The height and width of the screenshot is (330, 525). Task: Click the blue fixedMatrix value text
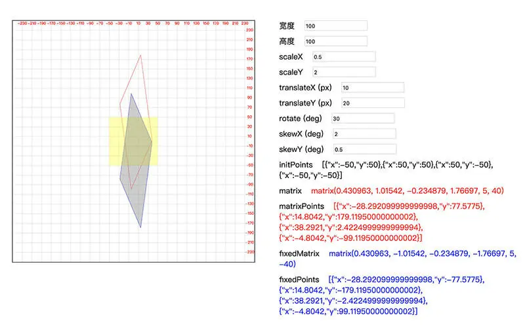[398, 259]
